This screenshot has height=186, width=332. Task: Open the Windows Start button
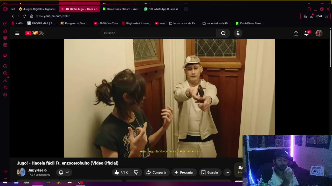pos(5,182)
